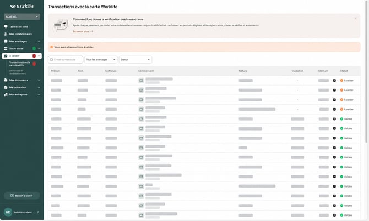Click the Worklife logo in the sidebar
The image size is (369, 221).
[21, 6]
